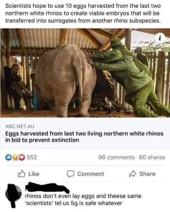The width and height of the screenshot is (170, 212).
Task: Click the redacted commenter name
Action: (47, 187)
